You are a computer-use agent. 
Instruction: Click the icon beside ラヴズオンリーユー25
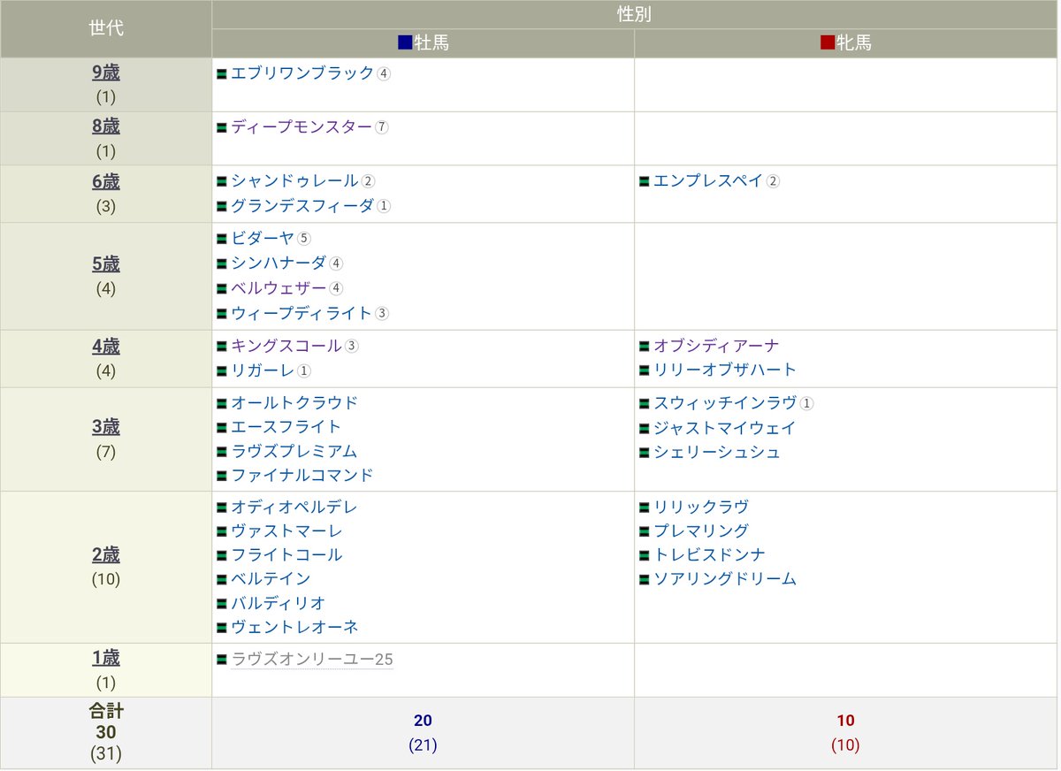pyautogui.click(x=222, y=660)
